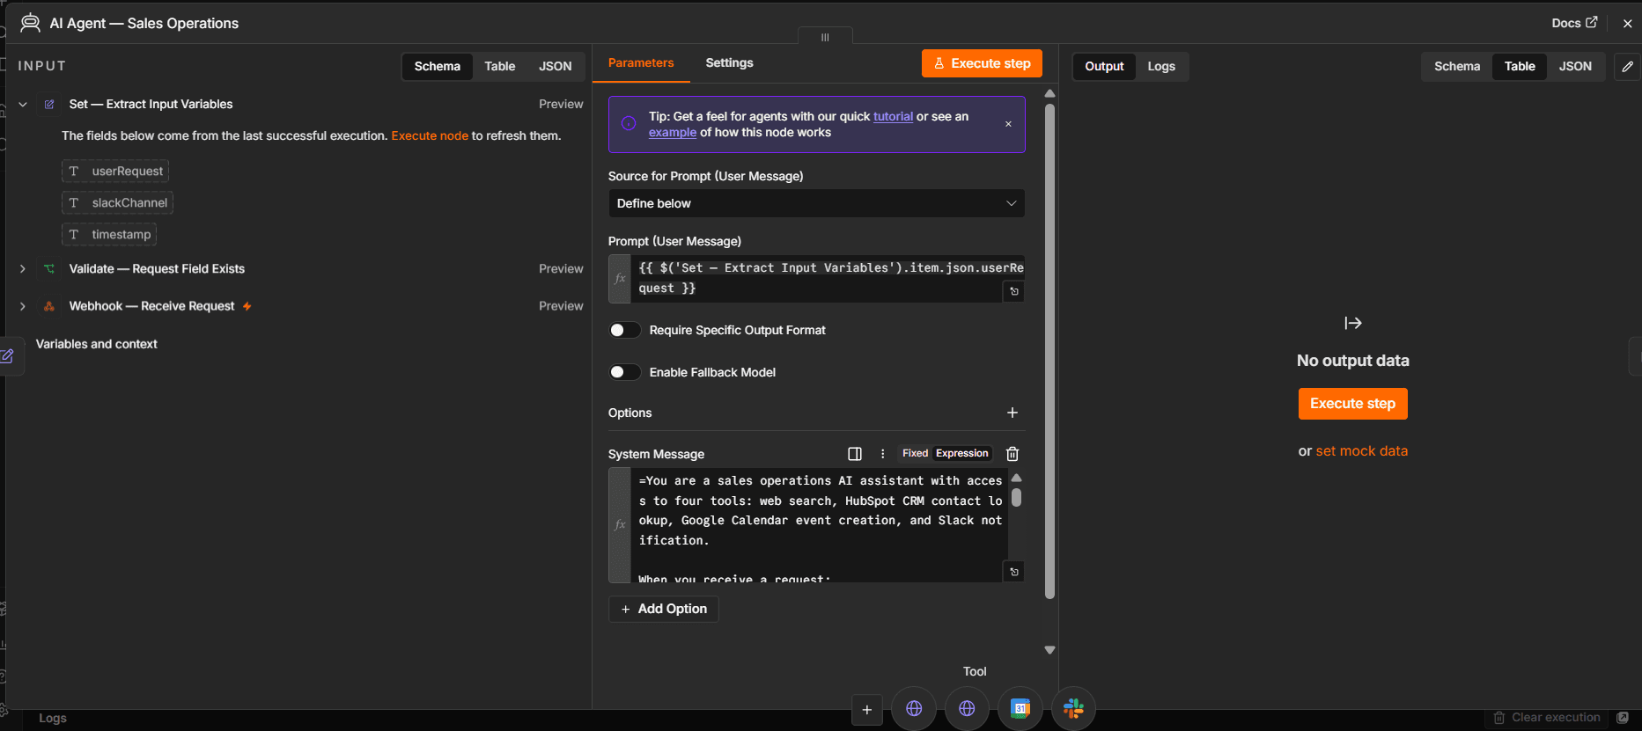
Task: Click the Validate node branch icon
Action: [49, 268]
